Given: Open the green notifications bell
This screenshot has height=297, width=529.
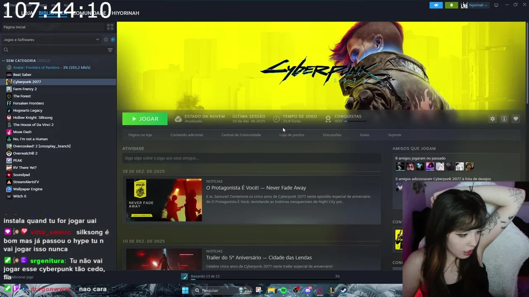Looking at the screenshot, I should pos(451,5).
